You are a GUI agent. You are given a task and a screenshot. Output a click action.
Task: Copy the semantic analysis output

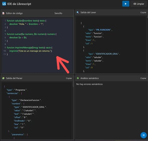(143, 78)
